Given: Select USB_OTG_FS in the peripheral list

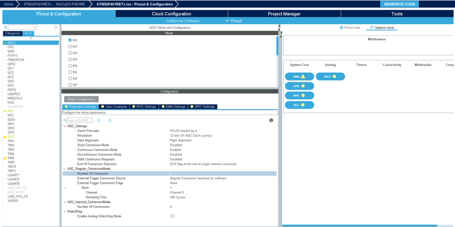Looking at the screenshot, I should pyautogui.click(x=18, y=196).
